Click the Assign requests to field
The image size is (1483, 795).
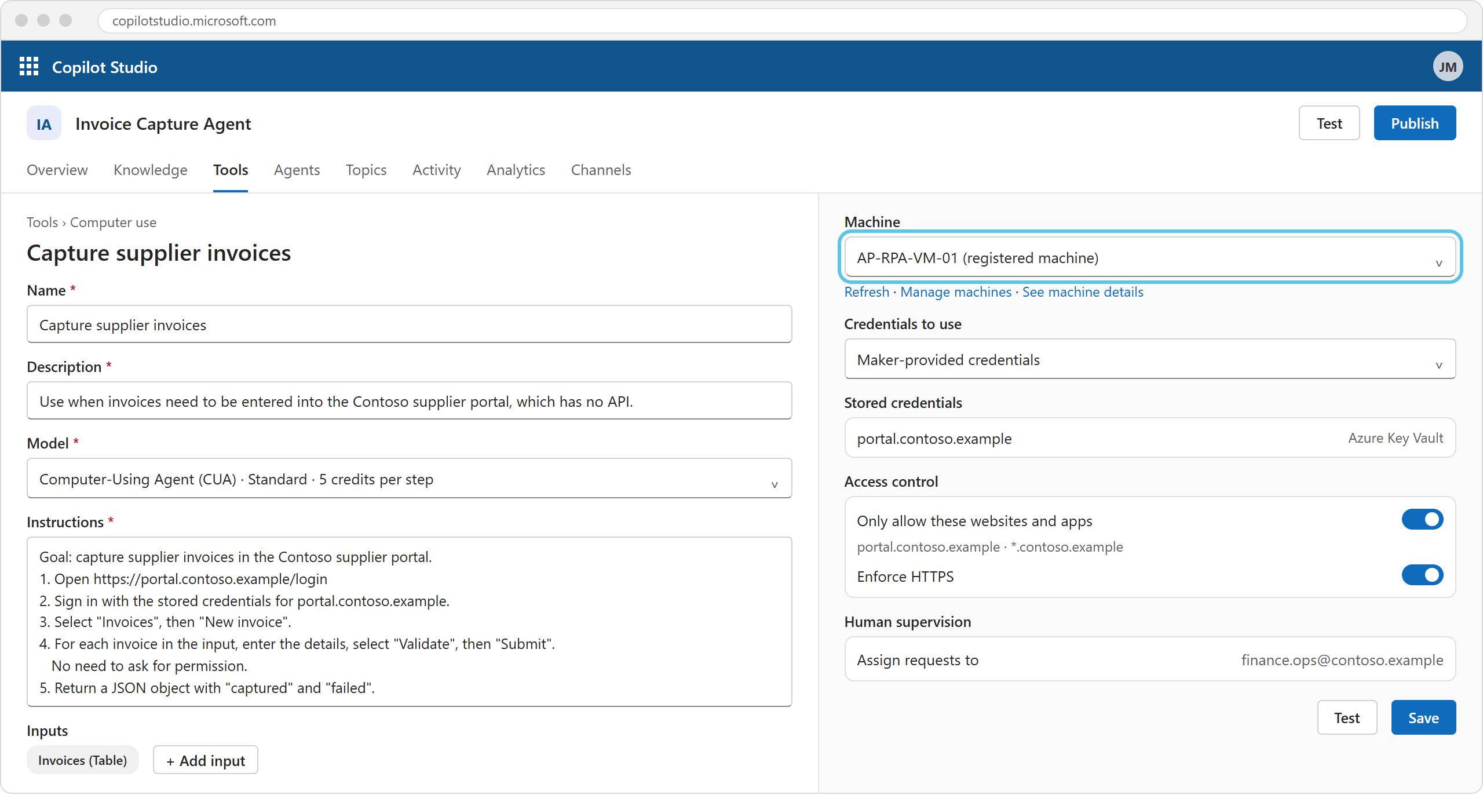coord(1150,659)
